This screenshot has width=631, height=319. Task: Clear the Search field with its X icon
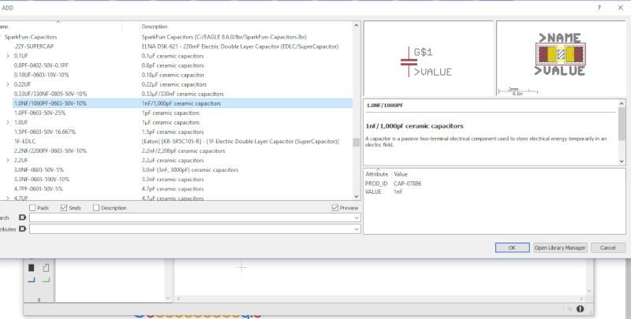[x=23, y=217]
